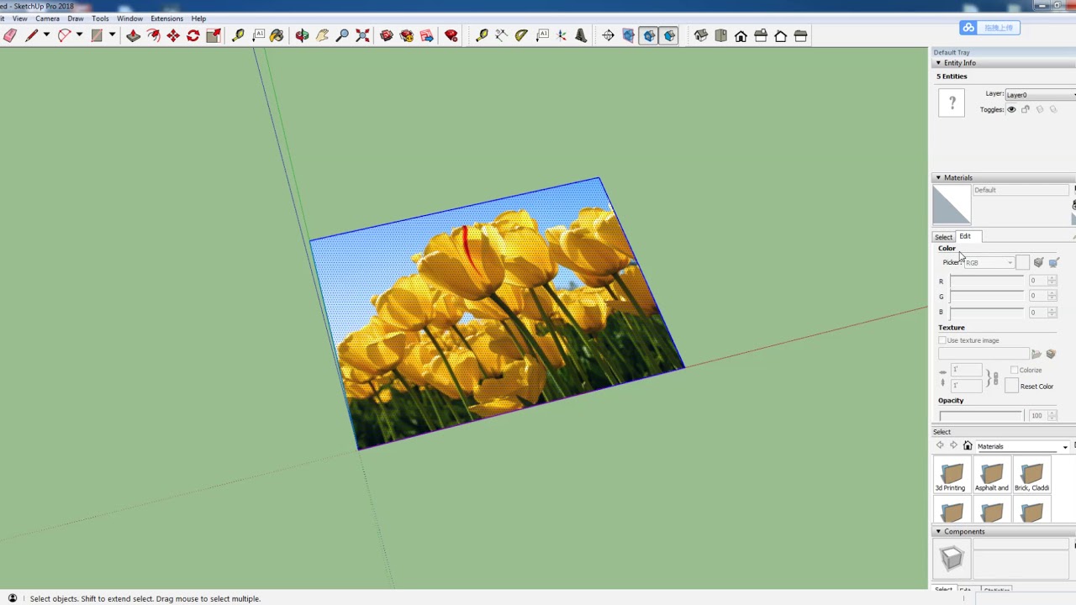Click the Opacity slider
1076x605 pixels.
click(x=981, y=415)
